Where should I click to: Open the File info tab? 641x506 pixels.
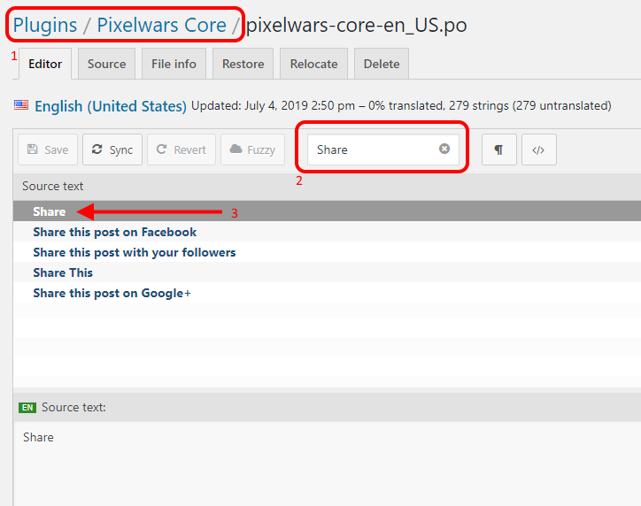[174, 64]
